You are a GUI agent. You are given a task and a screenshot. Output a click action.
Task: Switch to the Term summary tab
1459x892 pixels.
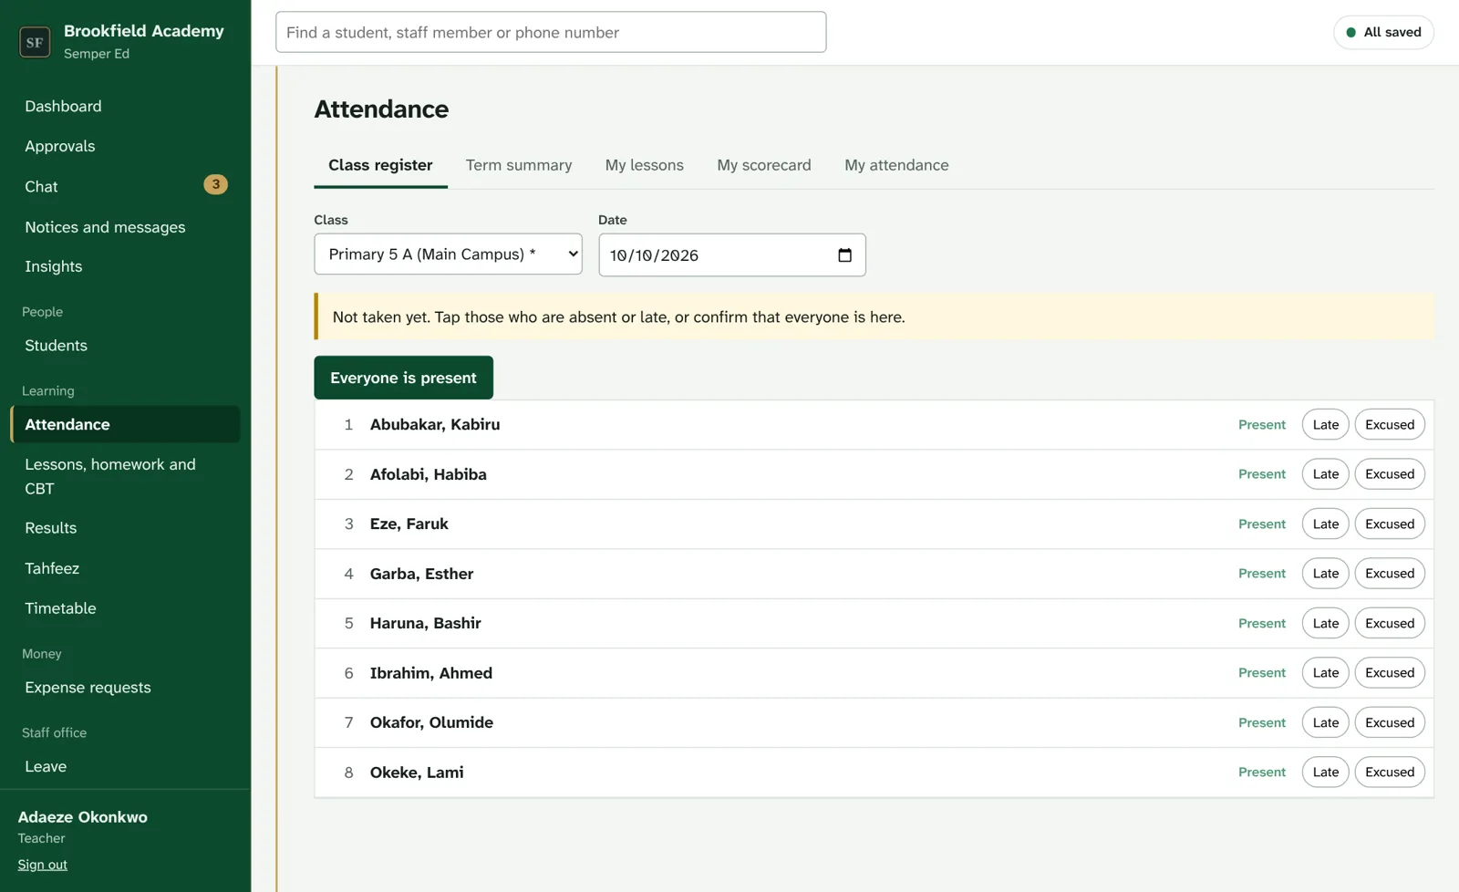coord(519,165)
